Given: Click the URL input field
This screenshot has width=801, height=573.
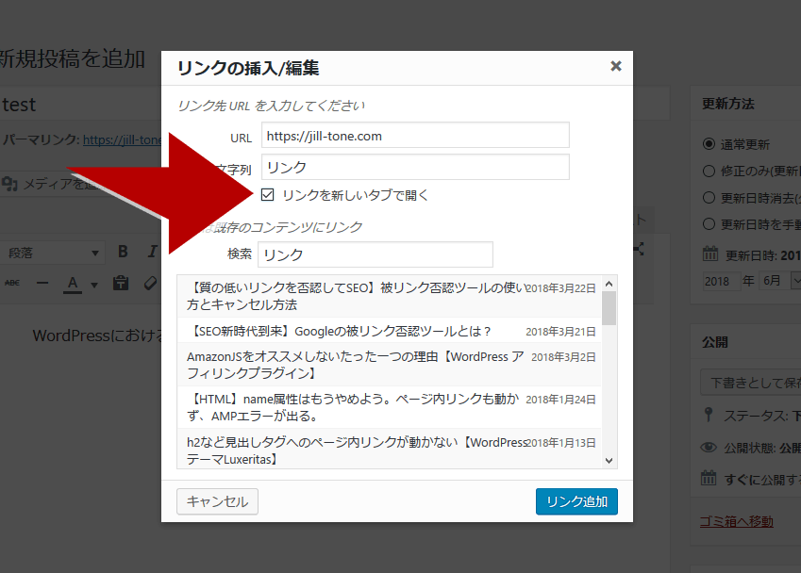Looking at the screenshot, I should click(415, 136).
